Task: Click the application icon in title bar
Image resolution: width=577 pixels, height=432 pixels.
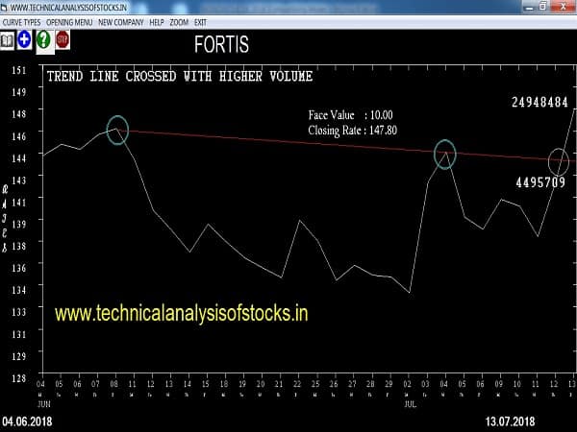Action: coord(6,6)
